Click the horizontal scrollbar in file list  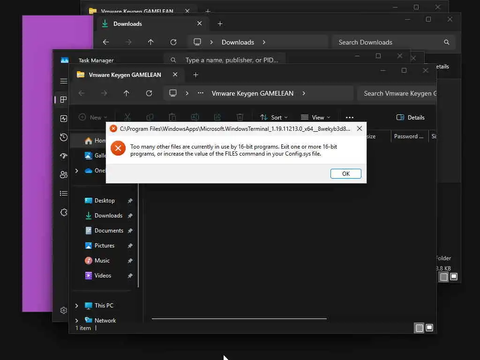click(239, 319)
